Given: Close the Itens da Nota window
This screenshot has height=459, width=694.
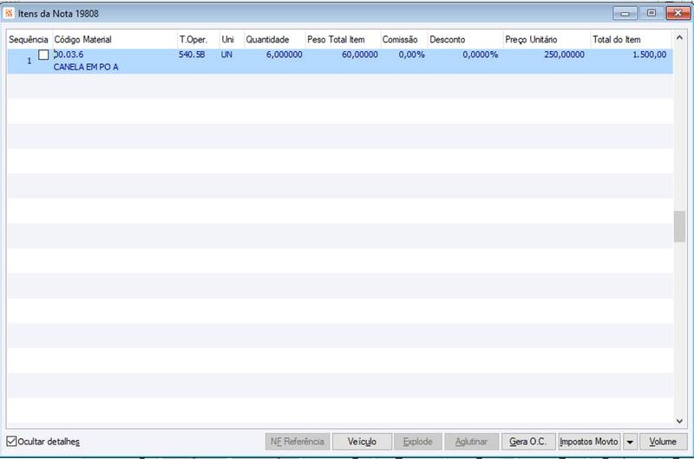Looking at the screenshot, I should (678, 14).
